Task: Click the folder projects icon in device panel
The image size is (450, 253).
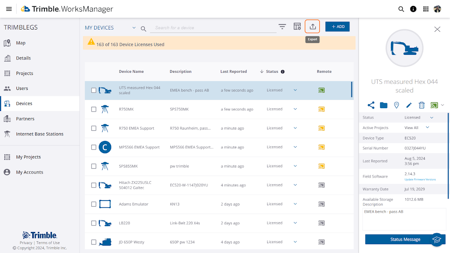Action: (384, 105)
